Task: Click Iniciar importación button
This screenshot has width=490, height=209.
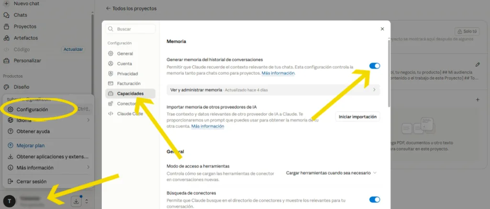Action: (358, 116)
